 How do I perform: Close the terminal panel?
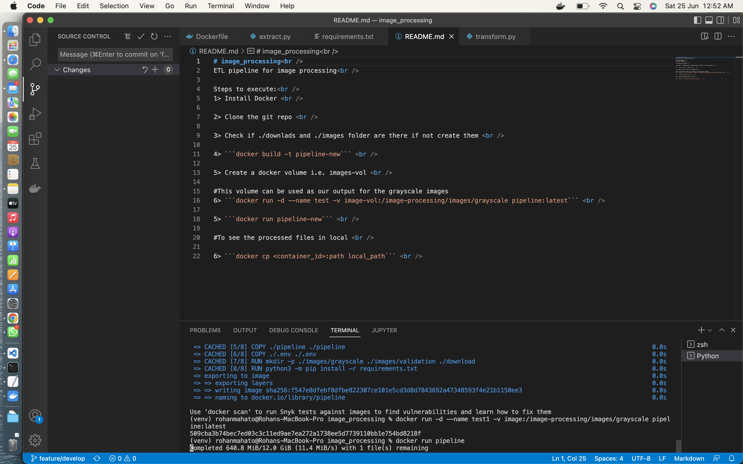(733, 330)
